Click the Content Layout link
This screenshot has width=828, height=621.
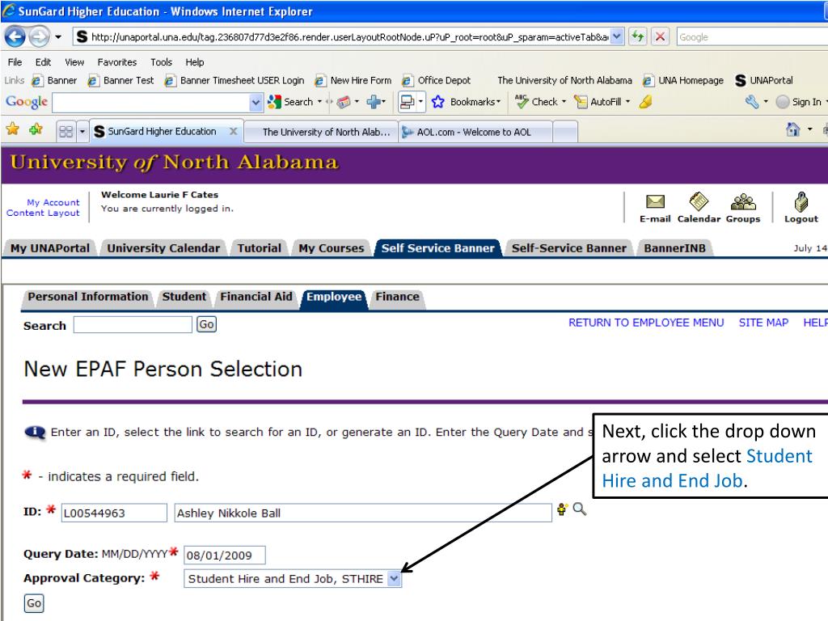coord(43,213)
